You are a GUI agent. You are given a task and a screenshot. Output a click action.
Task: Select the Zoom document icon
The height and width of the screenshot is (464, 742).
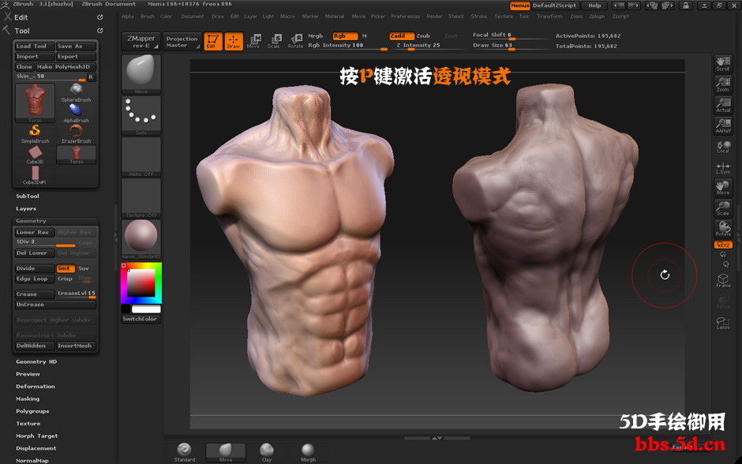[723, 84]
